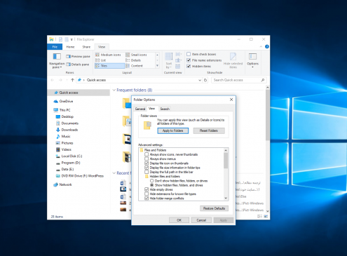
Task: Open DVD RW Drive (F:) WordPress
Action: pyautogui.click(x=80, y=176)
